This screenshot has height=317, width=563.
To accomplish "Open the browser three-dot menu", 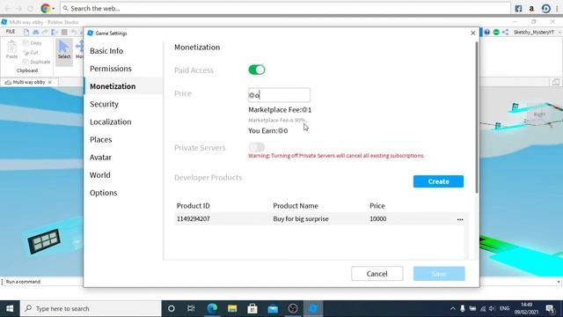I will pos(557,9).
